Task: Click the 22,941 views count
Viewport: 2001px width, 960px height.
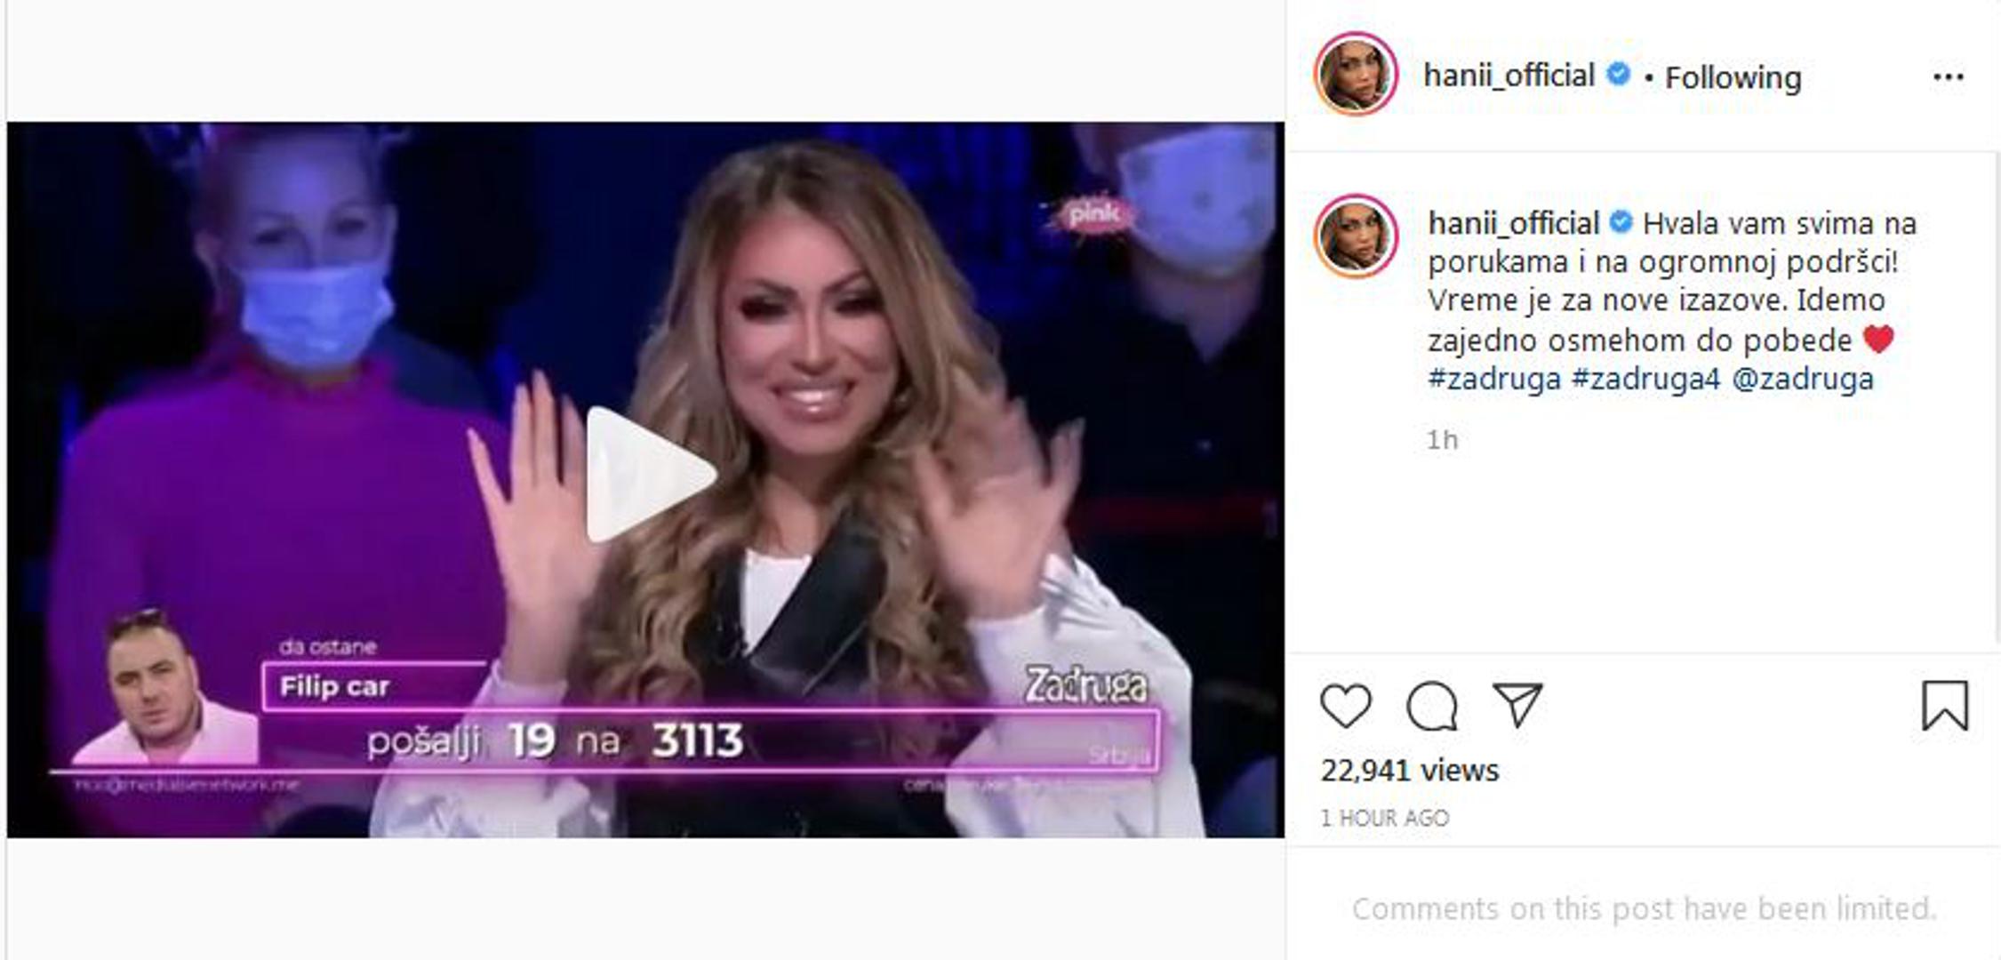Action: [1409, 770]
